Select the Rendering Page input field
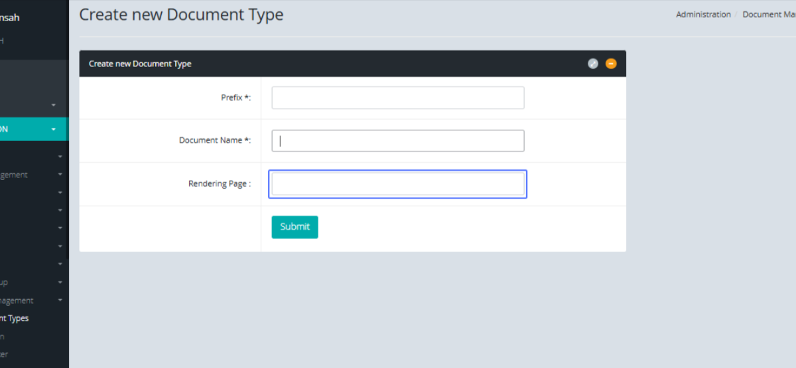 pos(397,184)
